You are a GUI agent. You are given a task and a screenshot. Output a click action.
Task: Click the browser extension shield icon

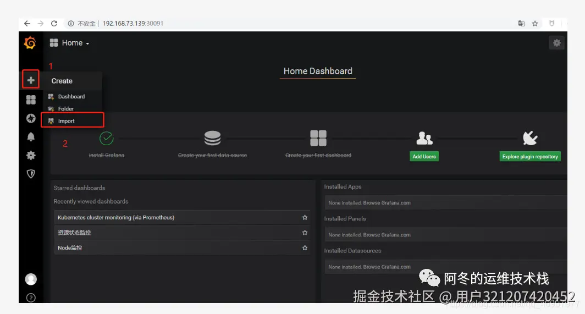click(x=552, y=24)
